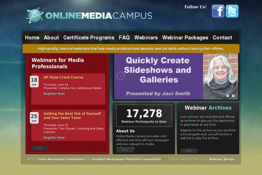
Task: Select the first slideshow indicator dot
Action: coord(222,96)
